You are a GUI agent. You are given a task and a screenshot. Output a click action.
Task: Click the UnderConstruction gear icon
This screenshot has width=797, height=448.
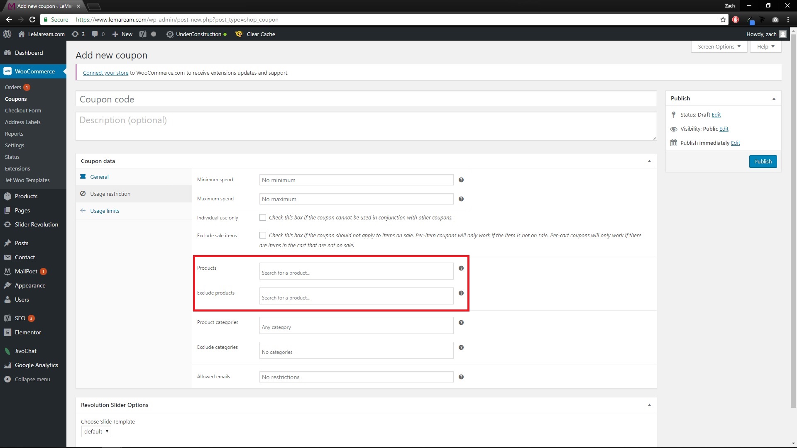tap(170, 34)
